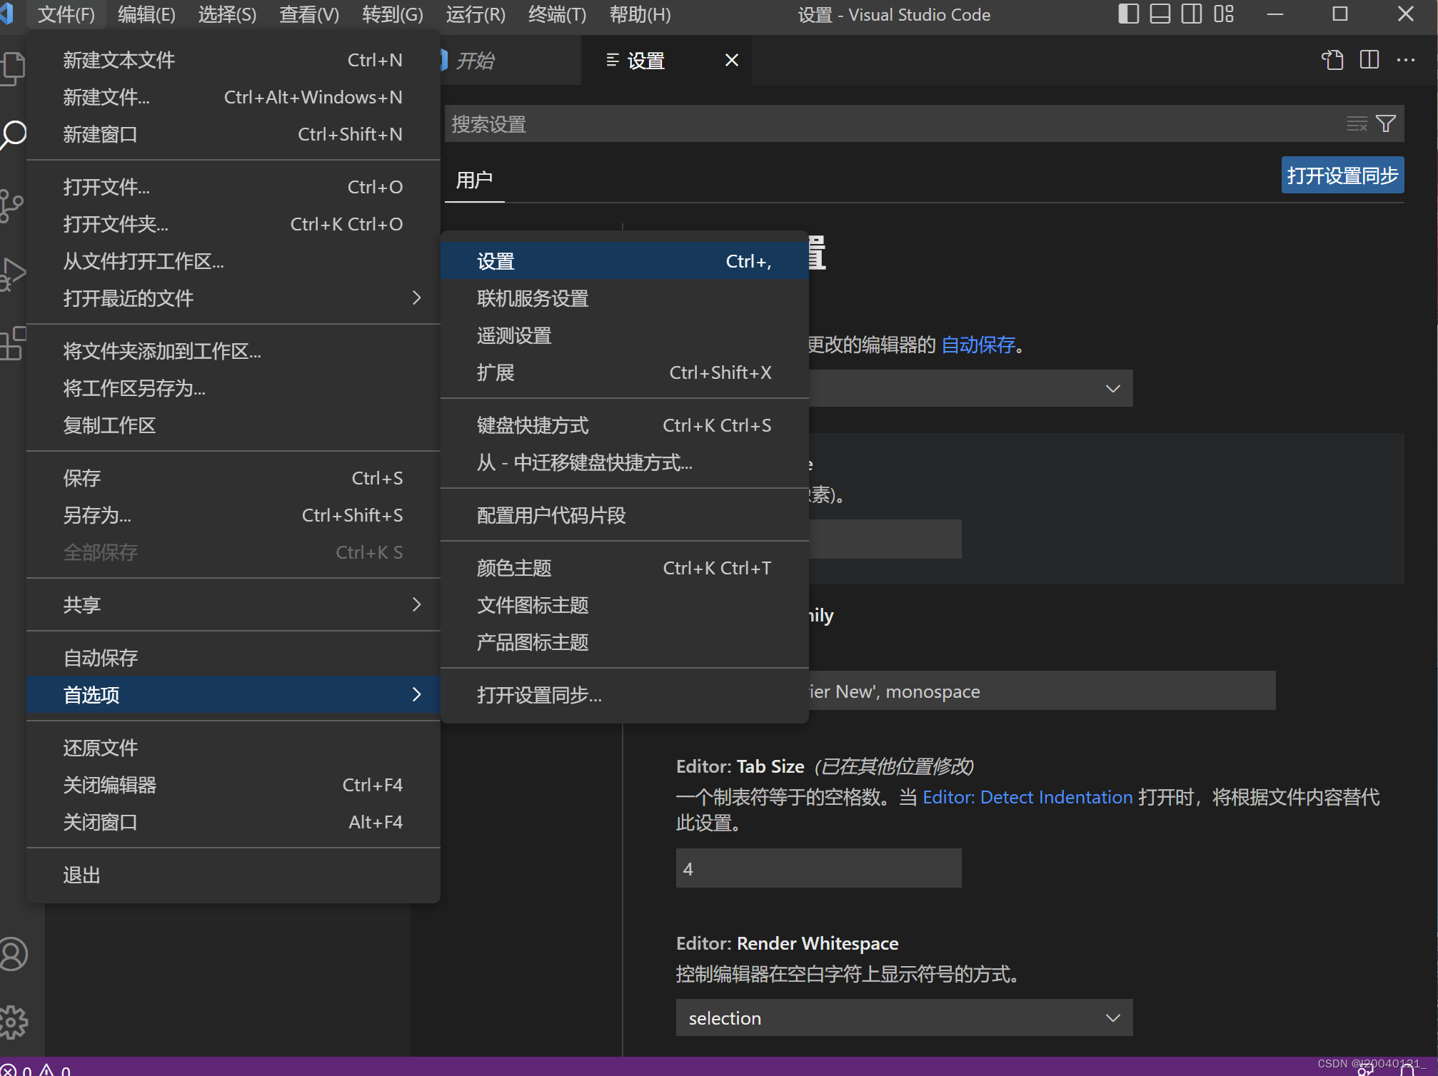Image resolution: width=1438 pixels, height=1076 pixels.
Task: Click the settings search filter funnel icon
Action: click(x=1386, y=123)
